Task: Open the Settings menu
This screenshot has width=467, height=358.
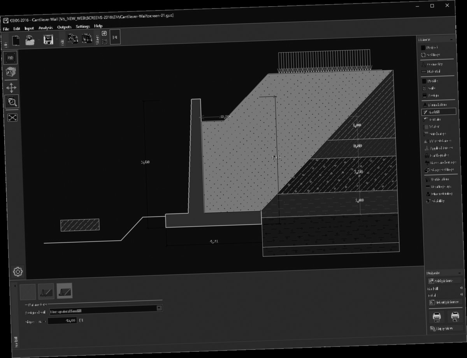Action: click(x=83, y=27)
